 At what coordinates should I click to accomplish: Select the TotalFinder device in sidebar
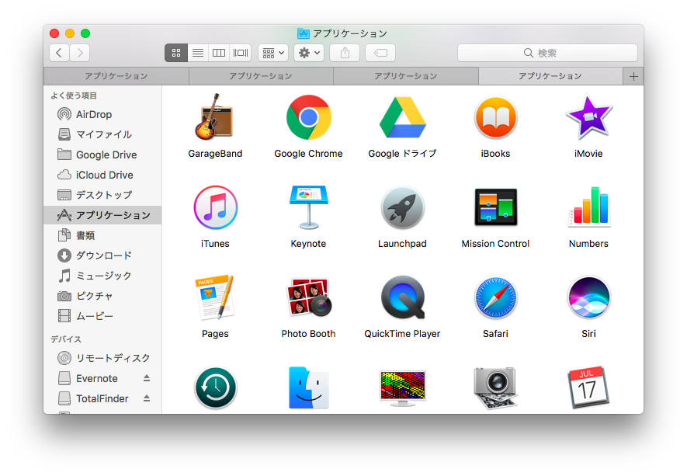103,398
